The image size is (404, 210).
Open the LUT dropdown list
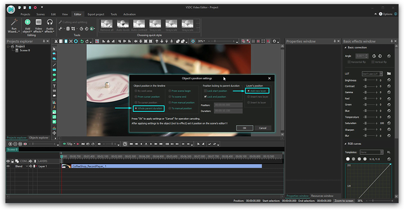(372, 73)
